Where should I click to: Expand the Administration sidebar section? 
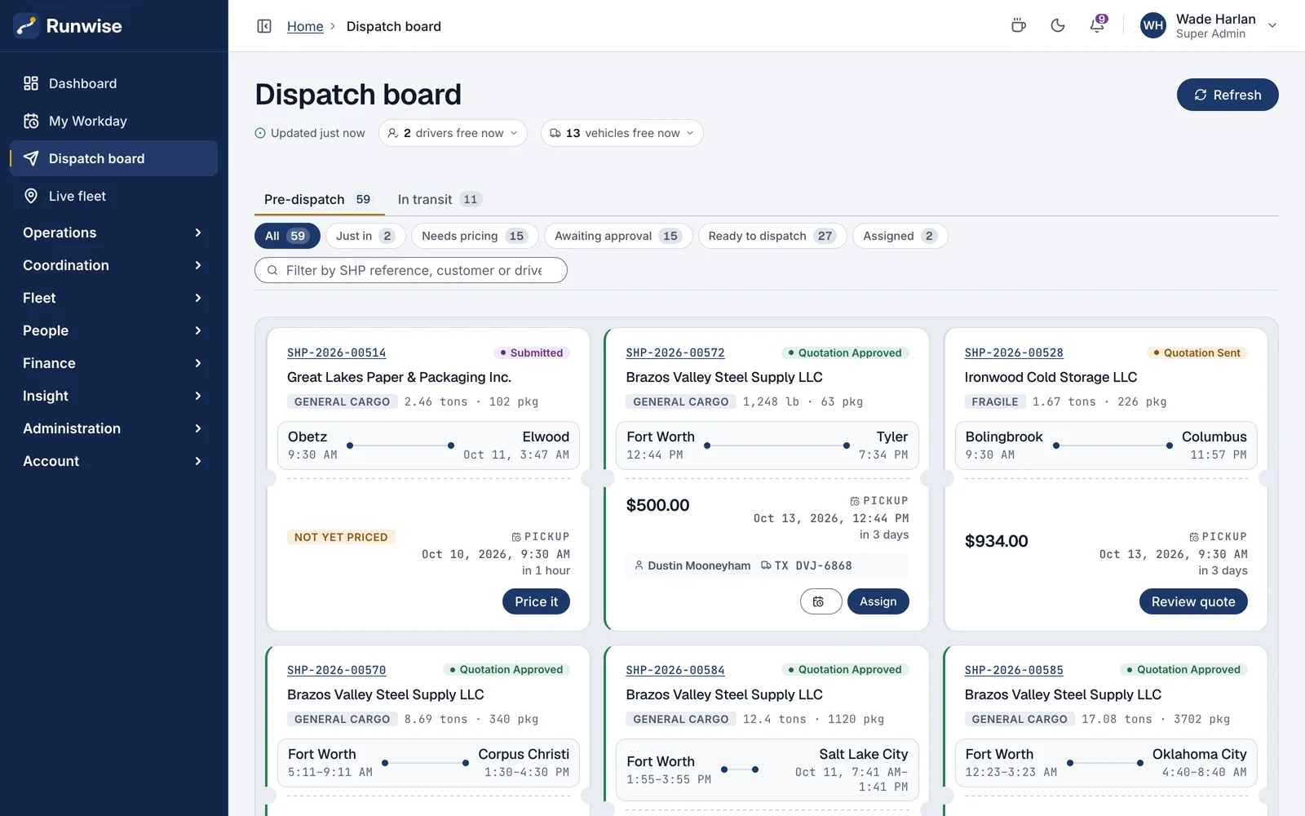pyautogui.click(x=113, y=428)
